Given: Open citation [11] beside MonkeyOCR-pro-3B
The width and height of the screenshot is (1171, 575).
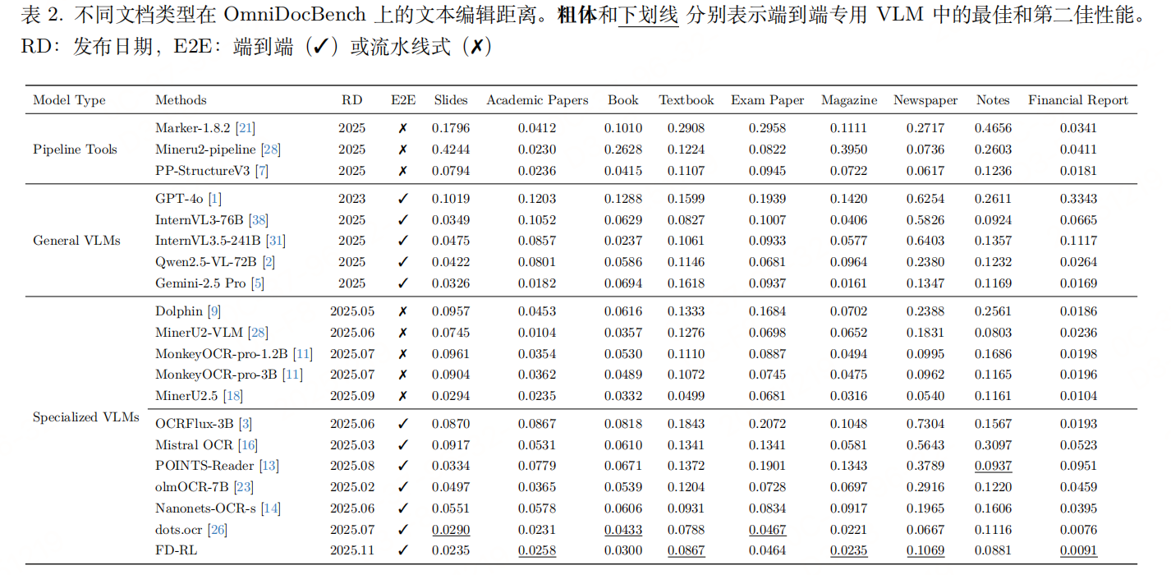Looking at the screenshot, I should pyautogui.click(x=292, y=375).
